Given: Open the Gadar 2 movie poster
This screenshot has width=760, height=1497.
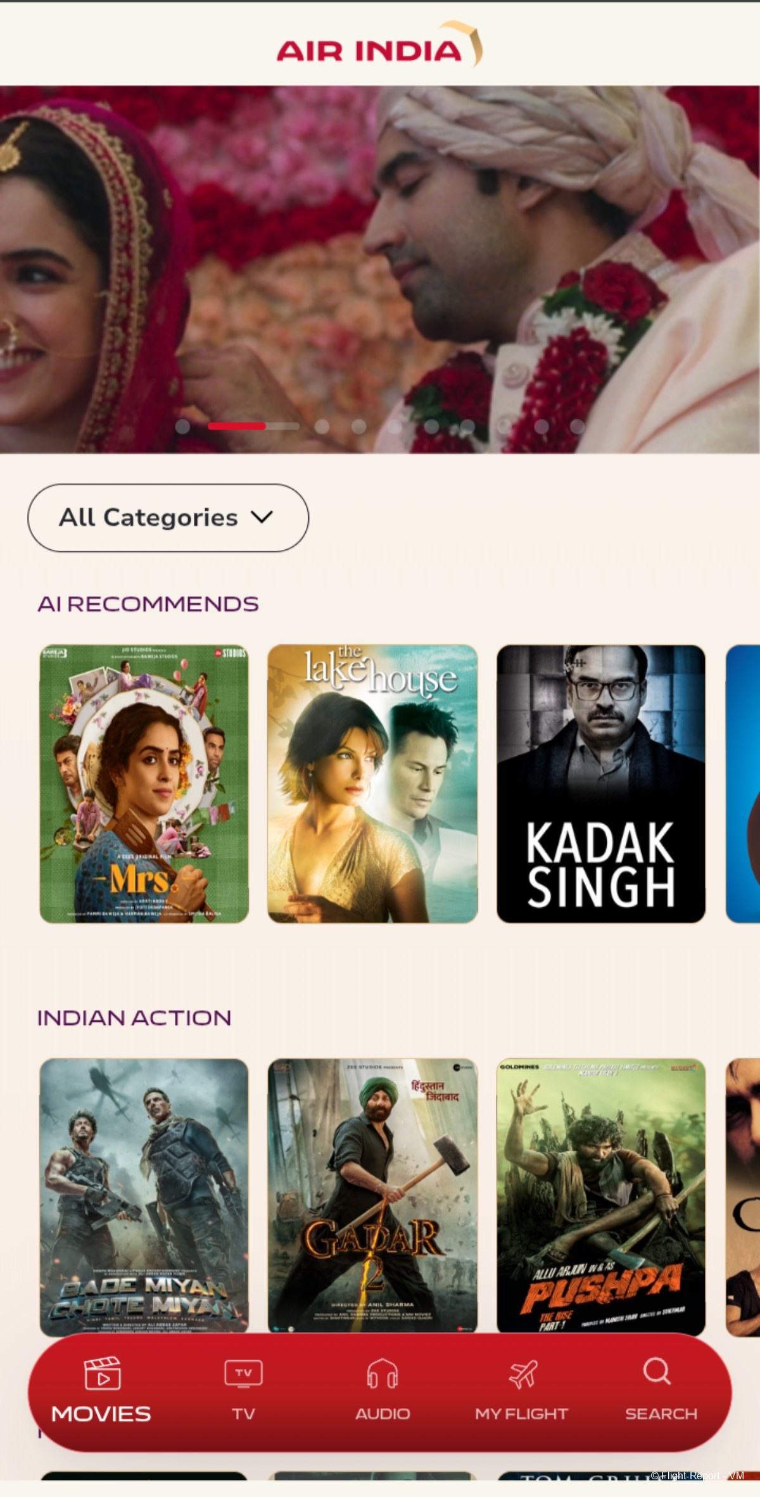Looking at the screenshot, I should click(372, 1197).
